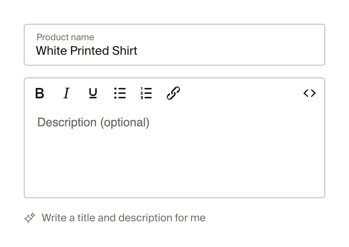Select the ordered list toolbar button
This screenshot has height=247, width=349.
pyautogui.click(x=146, y=93)
